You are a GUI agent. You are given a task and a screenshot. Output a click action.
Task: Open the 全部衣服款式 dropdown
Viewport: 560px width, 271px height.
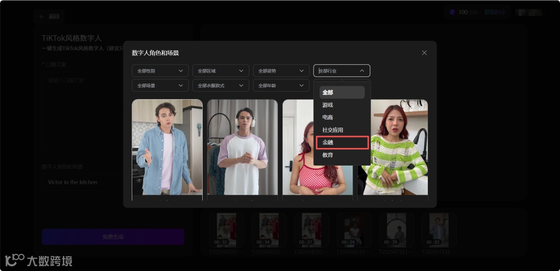(221, 86)
